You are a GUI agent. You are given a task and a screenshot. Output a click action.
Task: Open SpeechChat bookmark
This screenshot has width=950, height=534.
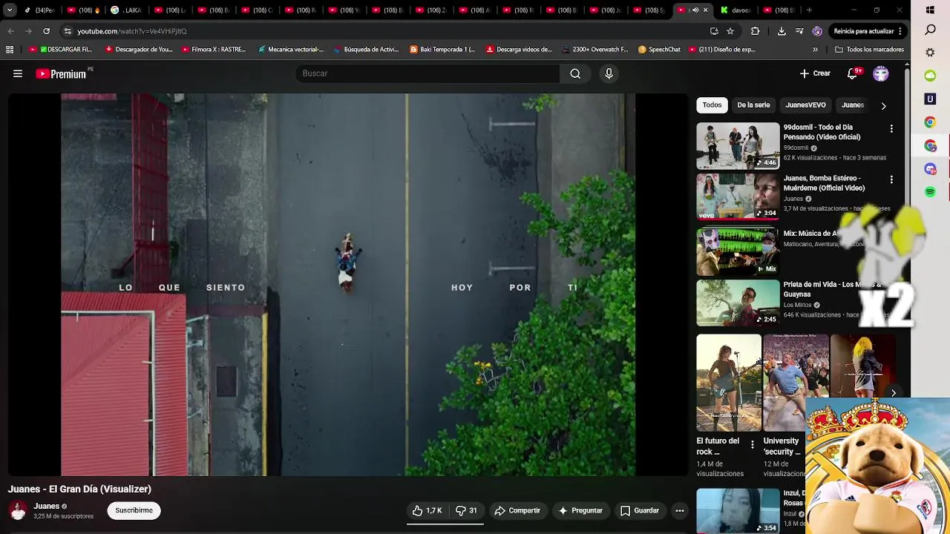pyautogui.click(x=659, y=50)
